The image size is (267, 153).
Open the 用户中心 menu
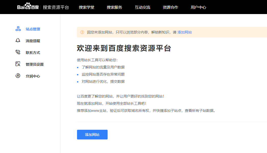[x=198, y=7]
